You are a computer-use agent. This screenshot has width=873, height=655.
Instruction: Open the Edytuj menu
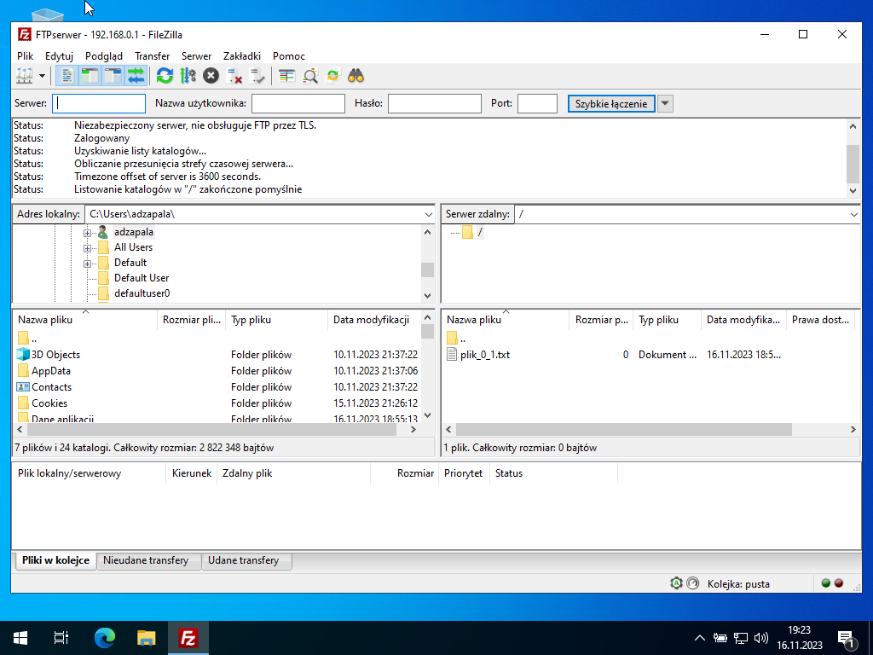tap(59, 55)
